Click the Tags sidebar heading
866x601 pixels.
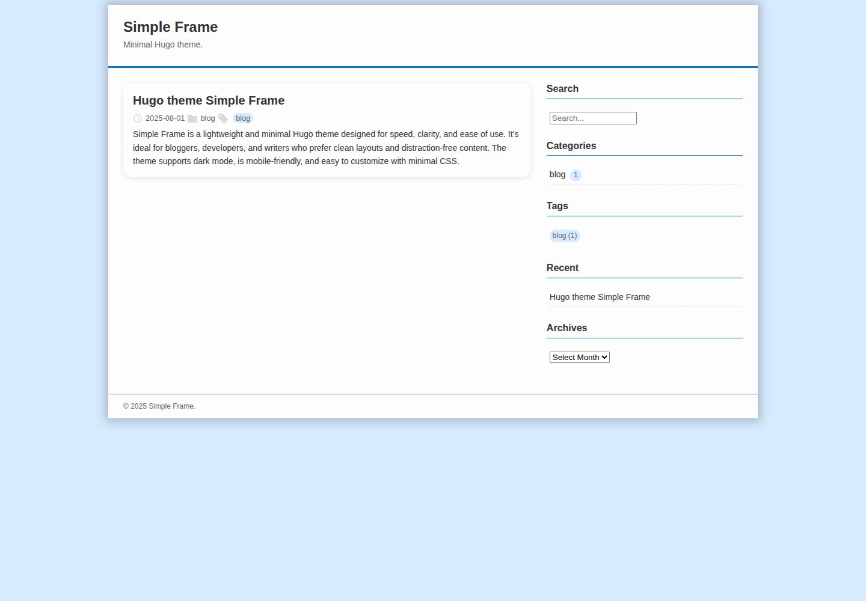557,206
